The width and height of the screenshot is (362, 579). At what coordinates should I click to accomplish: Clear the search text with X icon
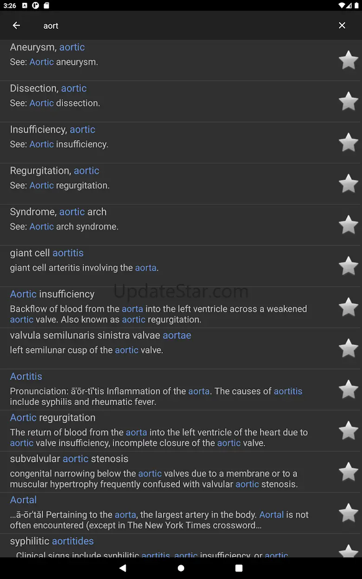(x=342, y=26)
